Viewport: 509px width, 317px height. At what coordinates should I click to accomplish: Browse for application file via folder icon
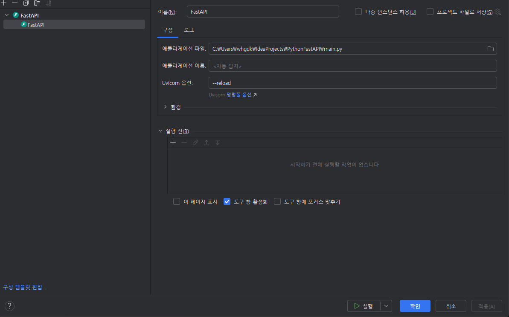click(x=491, y=49)
